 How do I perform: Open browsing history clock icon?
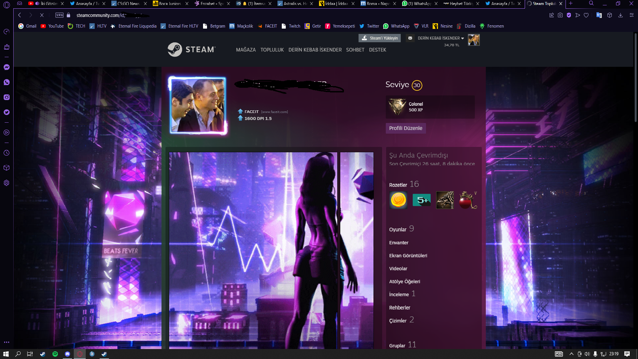pos(6,153)
